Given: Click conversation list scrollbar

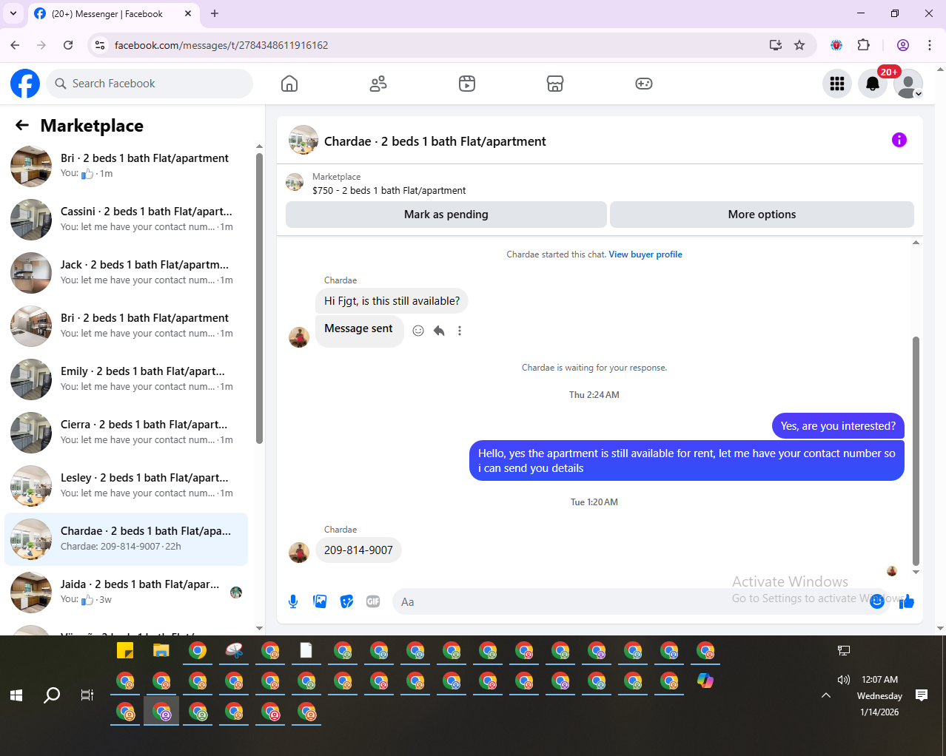Looking at the screenshot, I should (x=259, y=299).
